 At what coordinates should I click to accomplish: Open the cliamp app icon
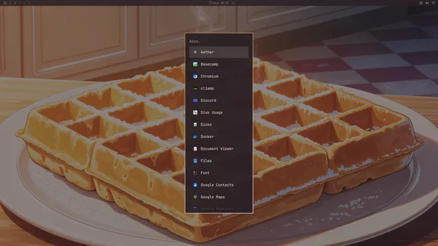(195, 88)
